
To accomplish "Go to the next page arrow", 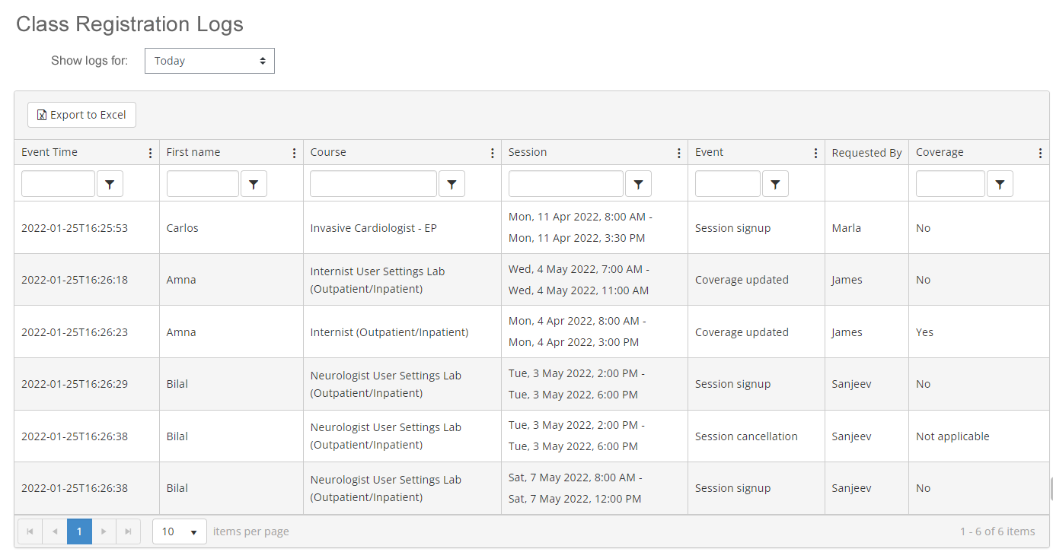I will click(x=104, y=531).
